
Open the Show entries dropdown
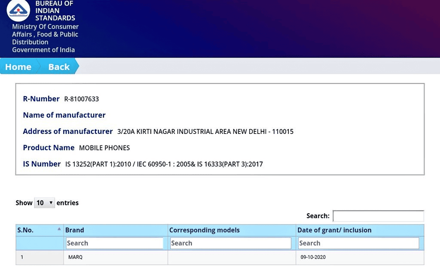click(x=44, y=203)
